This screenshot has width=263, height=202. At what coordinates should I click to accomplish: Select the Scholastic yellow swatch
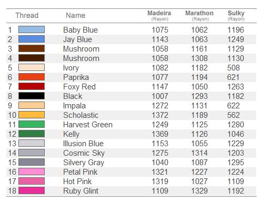click(x=32, y=115)
